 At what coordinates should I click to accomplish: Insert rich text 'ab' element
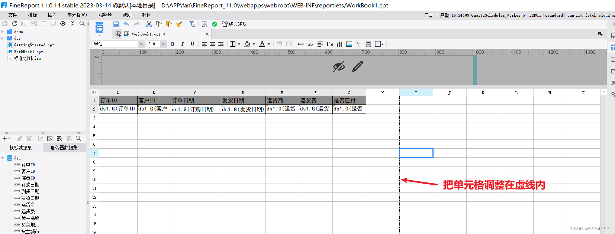(x=310, y=44)
